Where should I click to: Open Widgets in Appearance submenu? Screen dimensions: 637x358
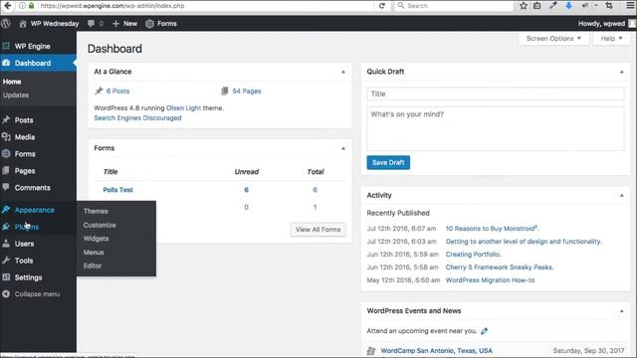(96, 239)
